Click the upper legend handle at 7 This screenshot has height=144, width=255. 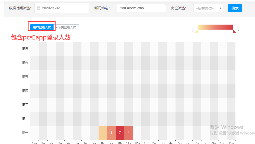pyautogui.click(x=234, y=31)
